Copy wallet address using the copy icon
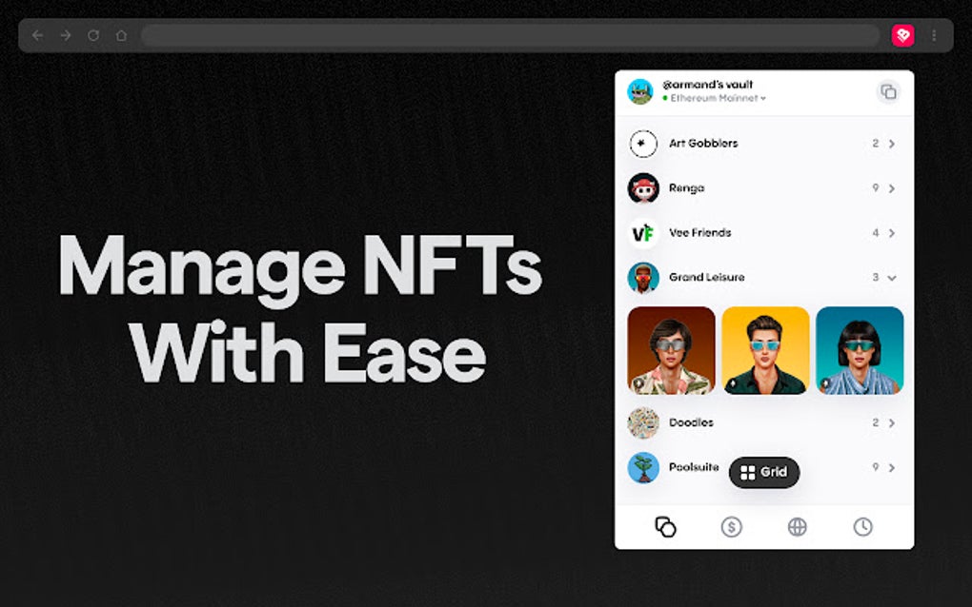This screenshot has height=607, width=972. point(889,91)
